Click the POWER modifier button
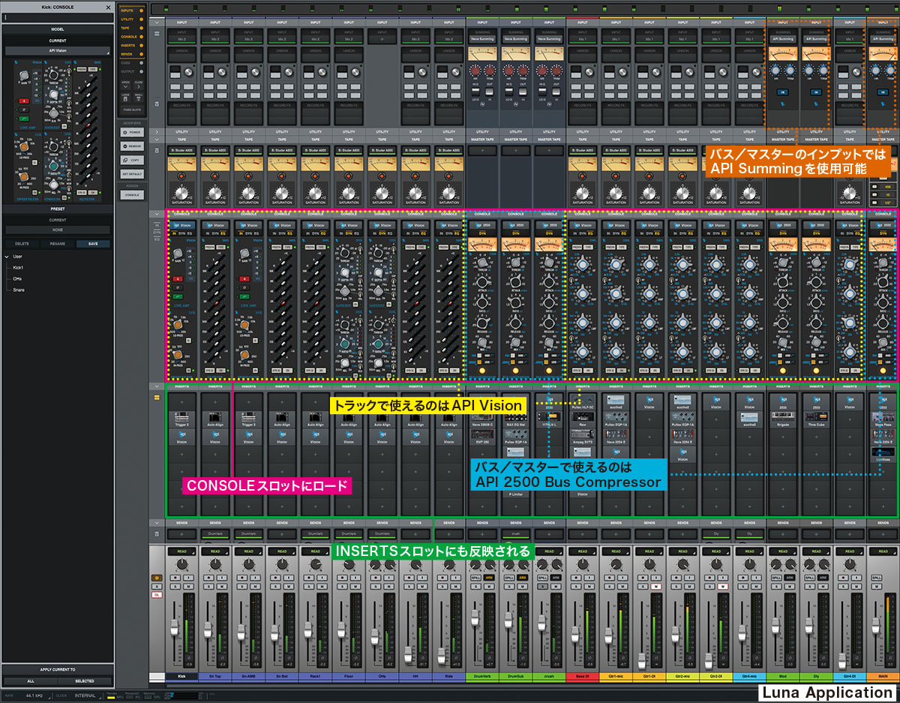900x703 pixels. [x=131, y=132]
